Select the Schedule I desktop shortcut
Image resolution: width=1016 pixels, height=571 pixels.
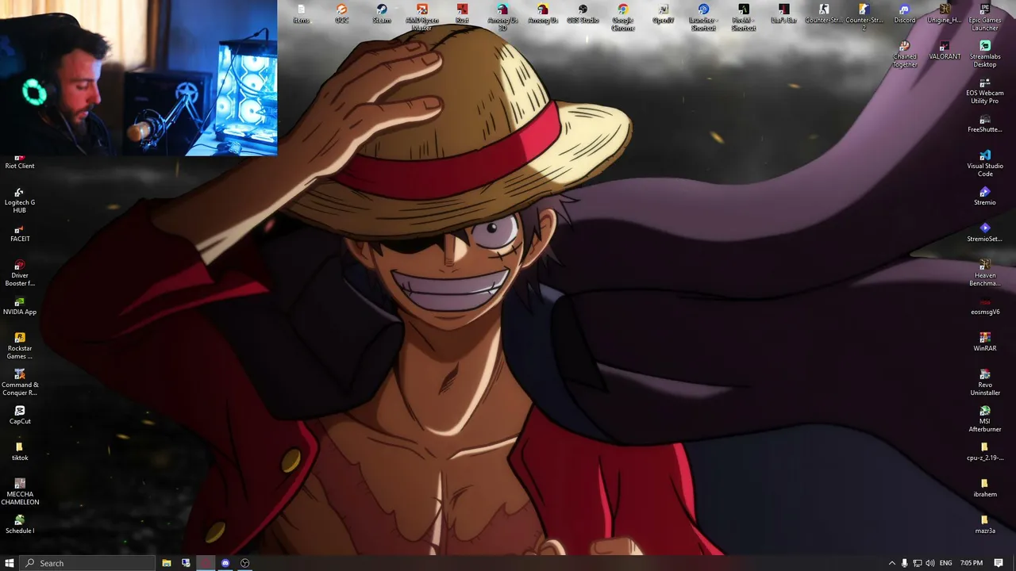(20, 524)
